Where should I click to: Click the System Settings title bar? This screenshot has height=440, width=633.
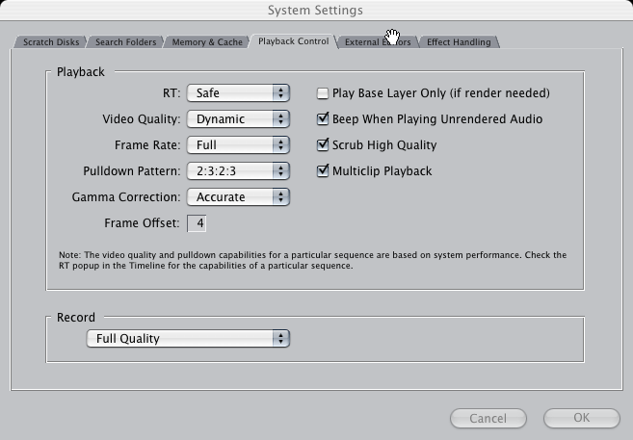click(x=315, y=10)
